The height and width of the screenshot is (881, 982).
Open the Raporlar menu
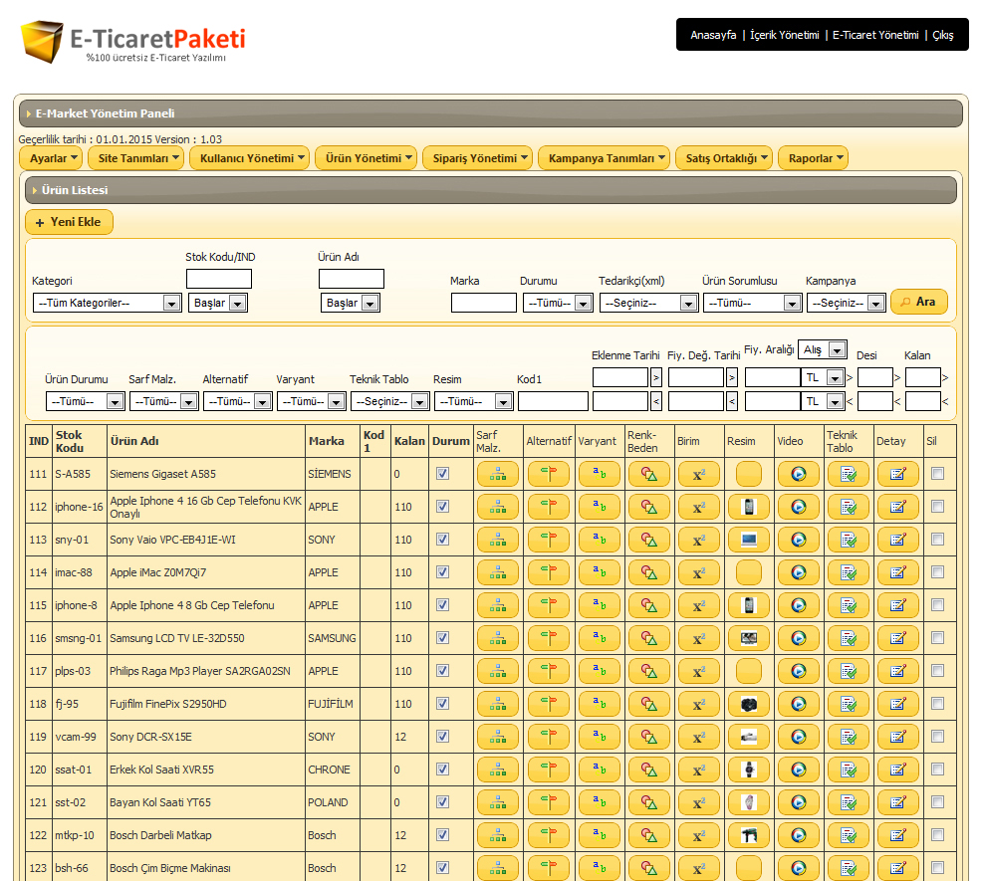click(812, 158)
